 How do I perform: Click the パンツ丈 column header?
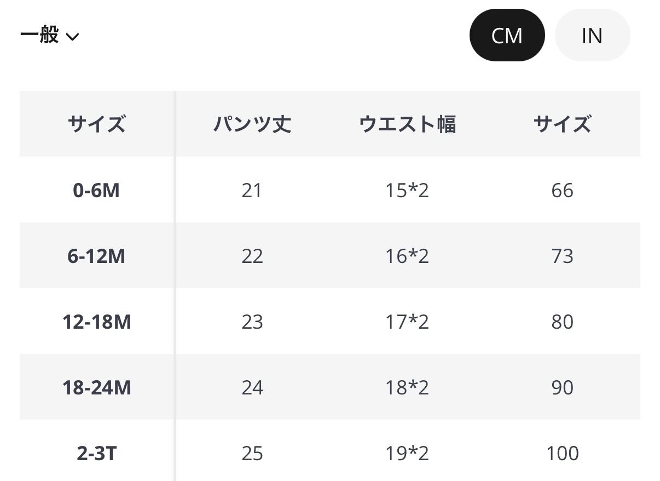point(252,124)
